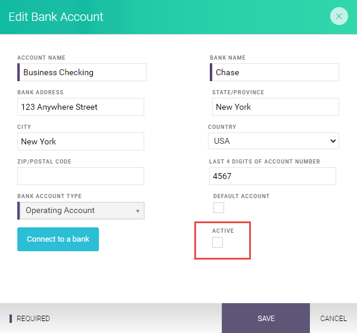Viewport: 357px width, 333px height.
Task: Click the Connect to a bank button
Action: [x=58, y=239]
